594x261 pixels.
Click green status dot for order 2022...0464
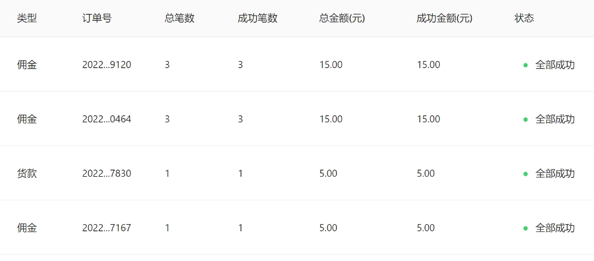click(x=525, y=119)
